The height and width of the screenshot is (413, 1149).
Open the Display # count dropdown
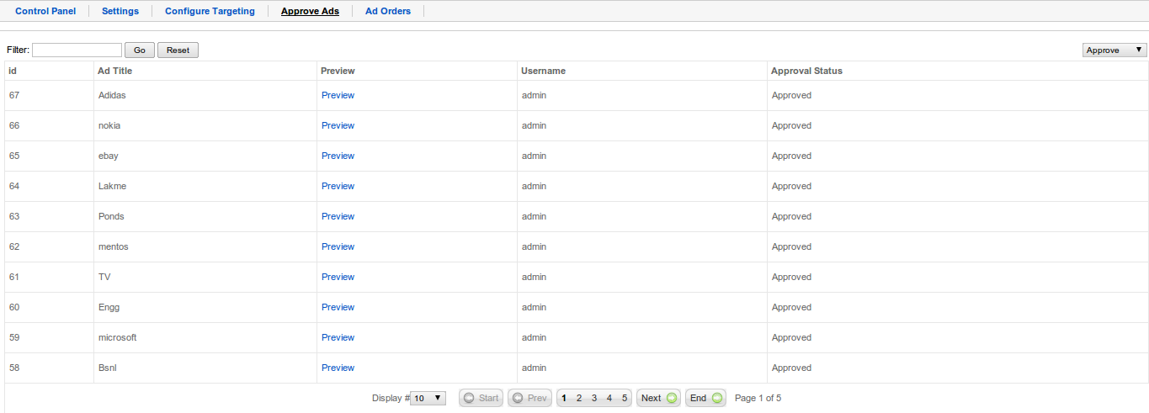[428, 398]
